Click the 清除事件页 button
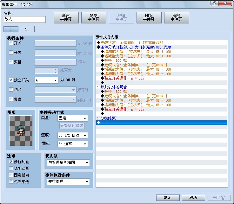The width and height of the screenshot is (234, 204). click(x=177, y=17)
